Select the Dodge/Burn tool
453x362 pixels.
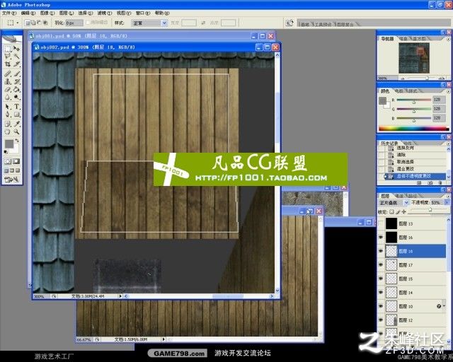tap(16, 98)
